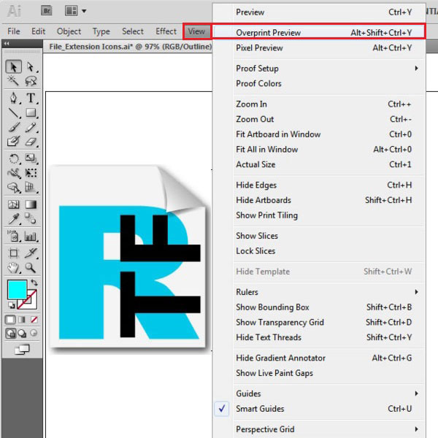Collapse the tools panel double arrow
This screenshot has width=438, height=438.
pyautogui.click(x=7, y=43)
